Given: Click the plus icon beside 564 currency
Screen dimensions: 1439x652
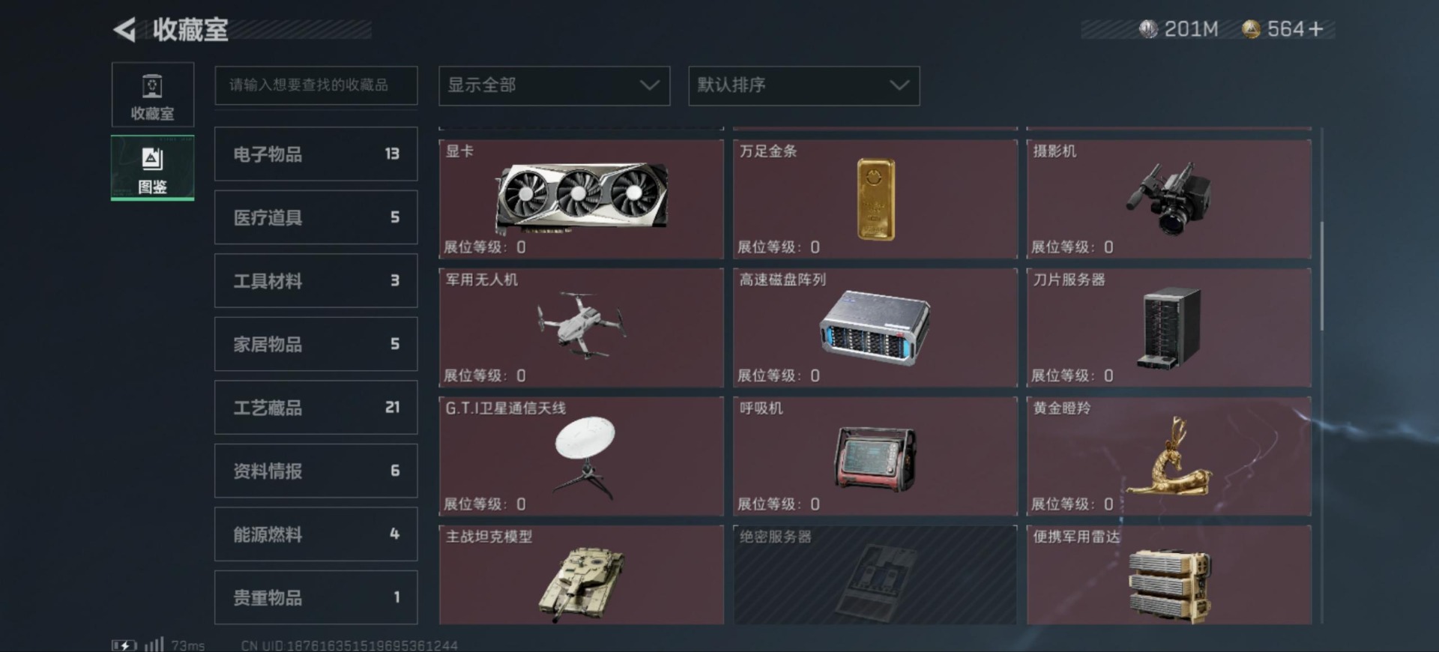Looking at the screenshot, I should [1316, 29].
